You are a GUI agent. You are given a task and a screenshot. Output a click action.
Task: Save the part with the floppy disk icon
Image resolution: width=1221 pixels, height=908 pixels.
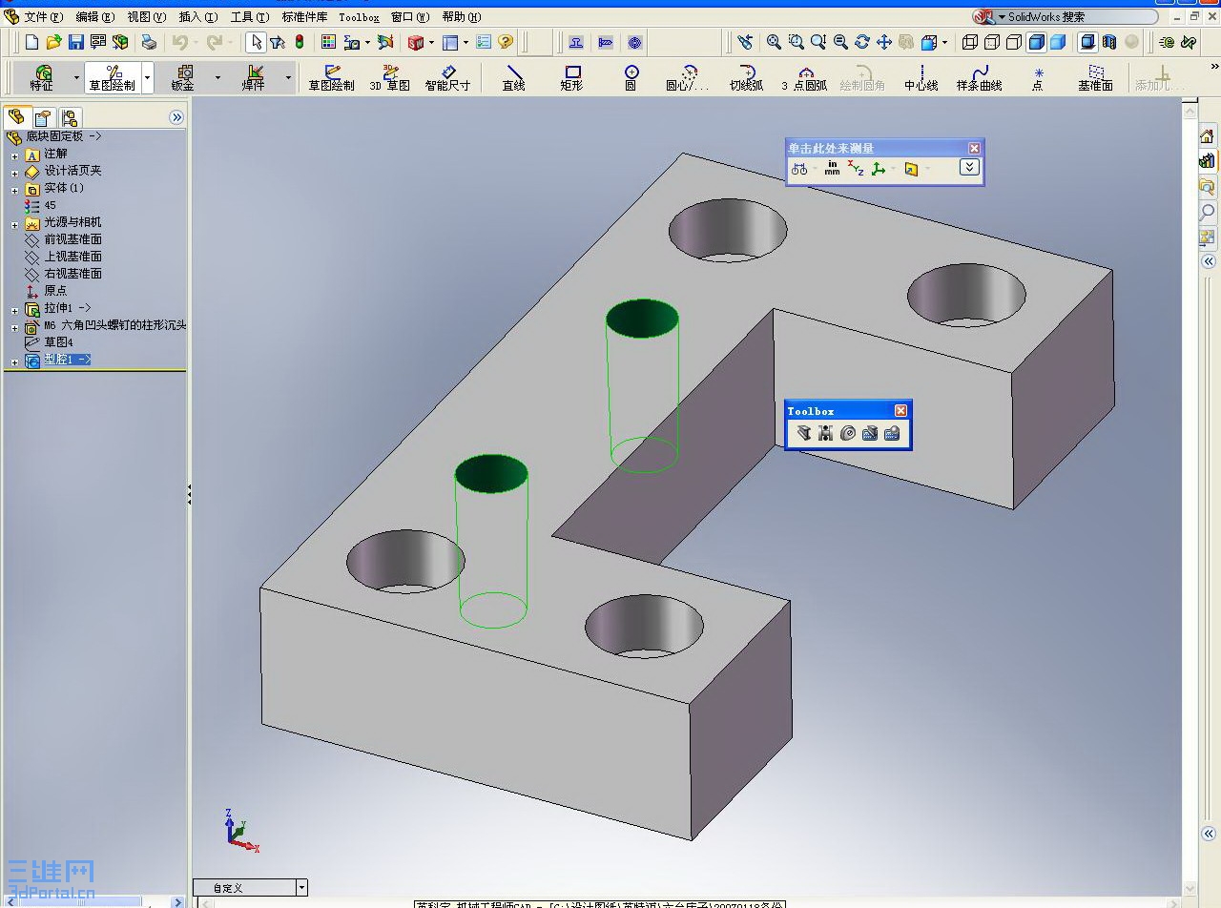click(x=75, y=42)
